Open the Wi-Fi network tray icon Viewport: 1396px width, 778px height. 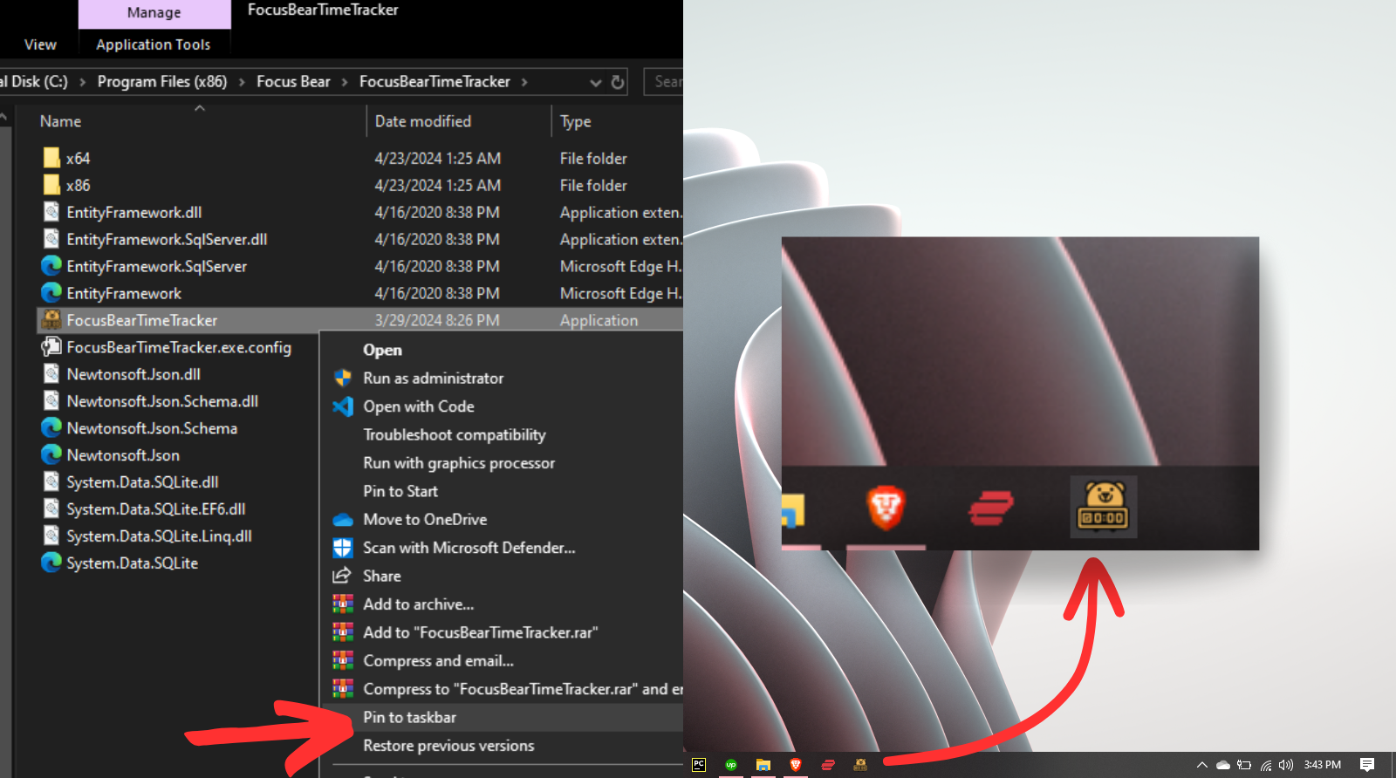[1266, 765]
